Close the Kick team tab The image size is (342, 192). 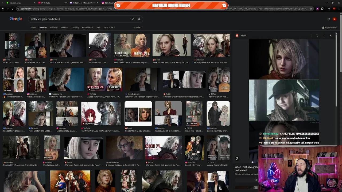34,3
